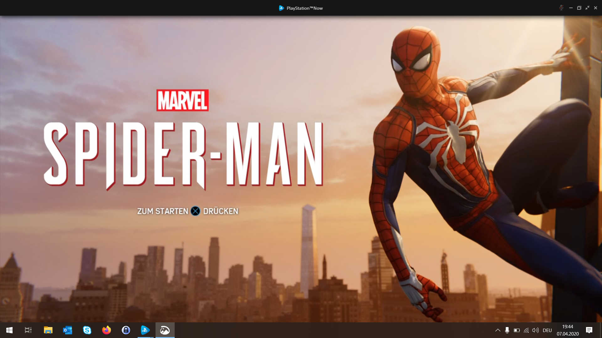Open PlayStation Now from the taskbar
This screenshot has width=602, height=338.
coord(145,330)
